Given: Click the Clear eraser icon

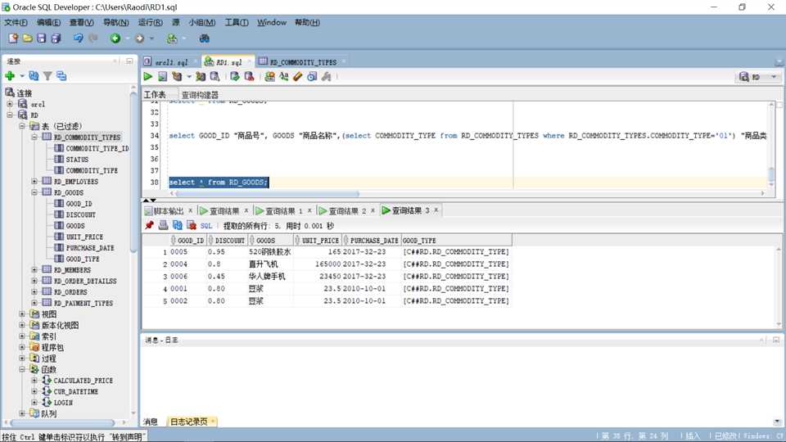Looking at the screenshot, I should [x=298, y=76].
